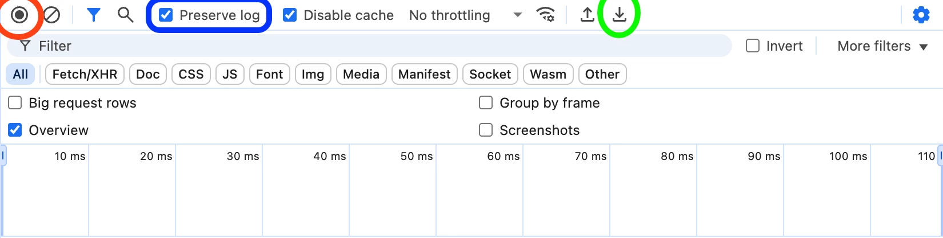943x238 pixels.
Task: Open Network settings gear icon
Action: pyautogui.click(x=921, y=15)
